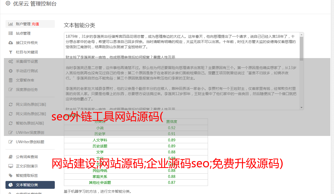
Task: Click the text area scrollbar up arrow
Action: pyautogui.click(x=302, y=34)
